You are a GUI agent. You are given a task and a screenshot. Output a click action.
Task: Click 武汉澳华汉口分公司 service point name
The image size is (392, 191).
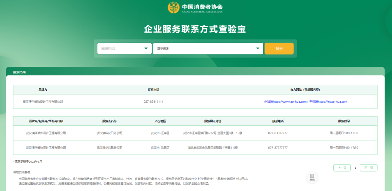coord(109,133)
